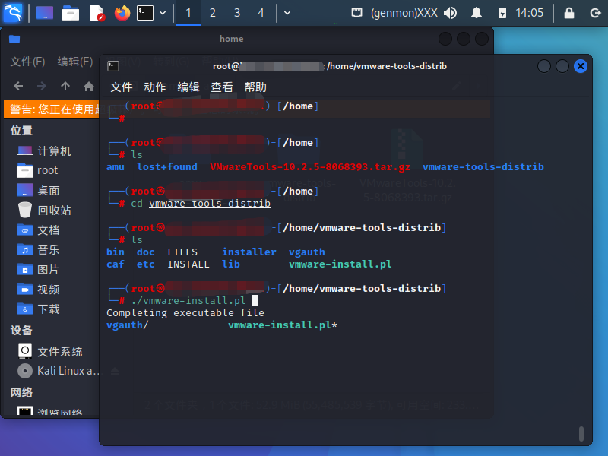Viewport: 608px width, 456px height.
Task: Go to home folder in file manager
Action: (89, 86)
